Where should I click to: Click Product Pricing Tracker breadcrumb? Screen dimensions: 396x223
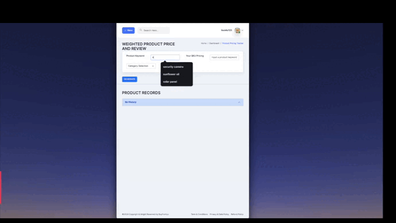(x=232, y=44)
